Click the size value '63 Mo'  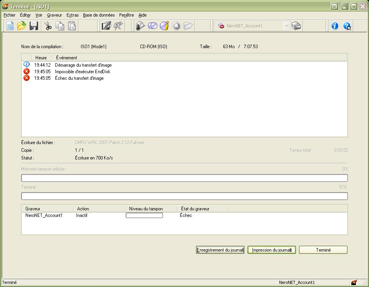pos(229,47)
